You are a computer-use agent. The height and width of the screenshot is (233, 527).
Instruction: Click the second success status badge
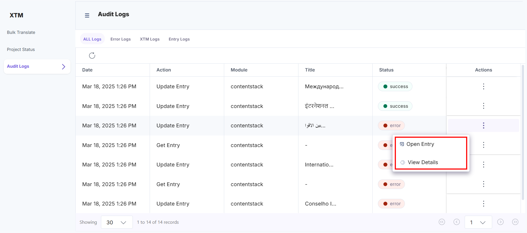(395, 106)
